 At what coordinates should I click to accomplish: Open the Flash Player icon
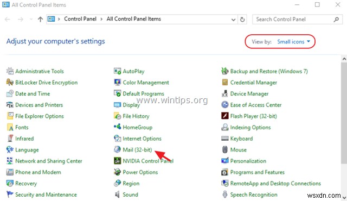[225, 116]
